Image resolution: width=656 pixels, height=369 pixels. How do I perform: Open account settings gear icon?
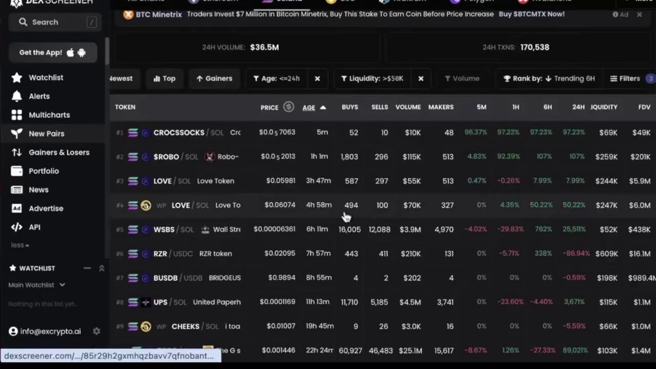[x=97, y=331]
